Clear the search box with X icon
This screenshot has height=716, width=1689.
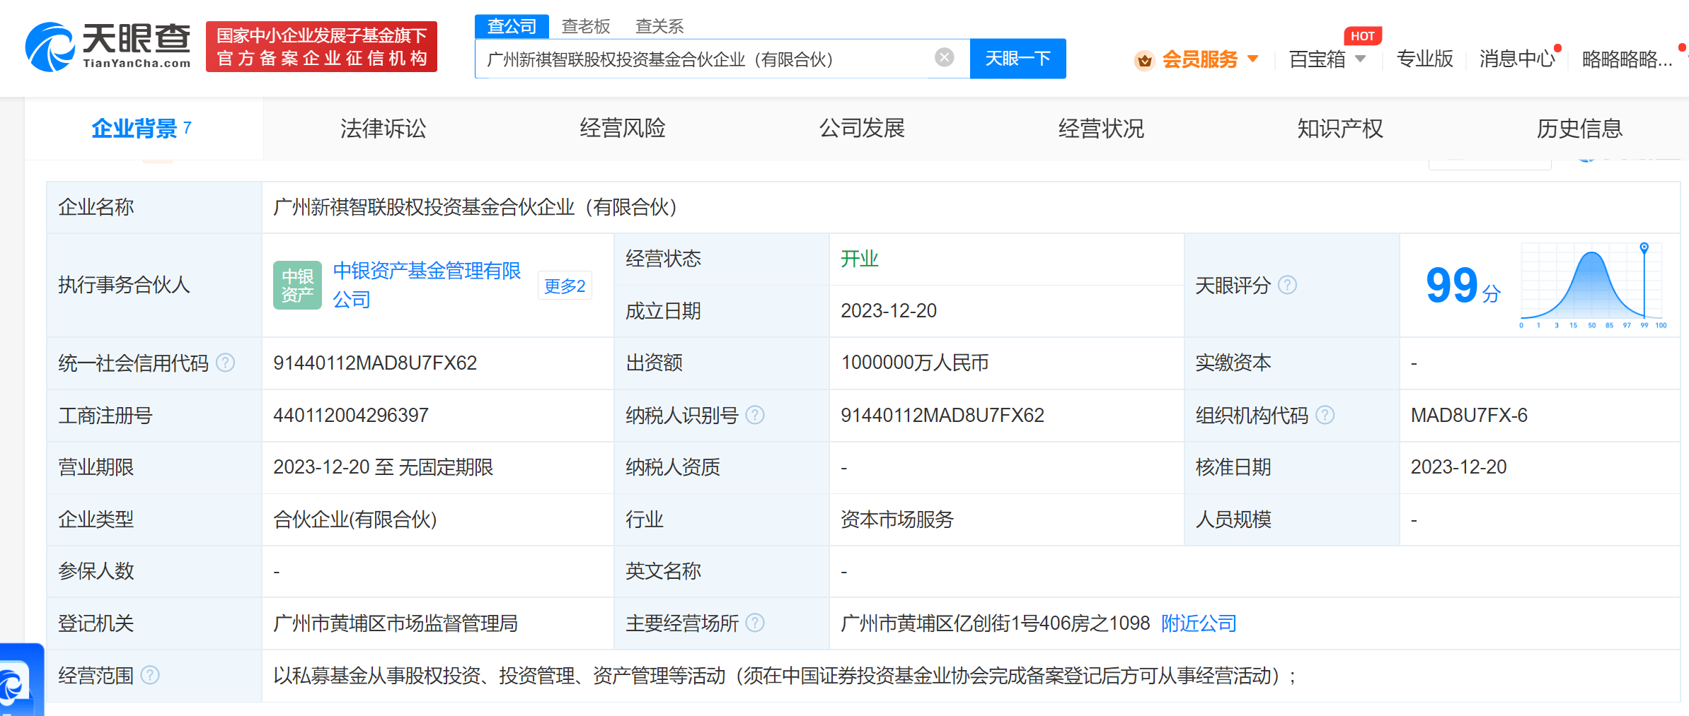944,57
